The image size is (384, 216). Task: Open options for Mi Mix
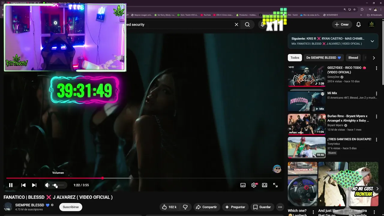pyautogui.click(x=376, y=94)
